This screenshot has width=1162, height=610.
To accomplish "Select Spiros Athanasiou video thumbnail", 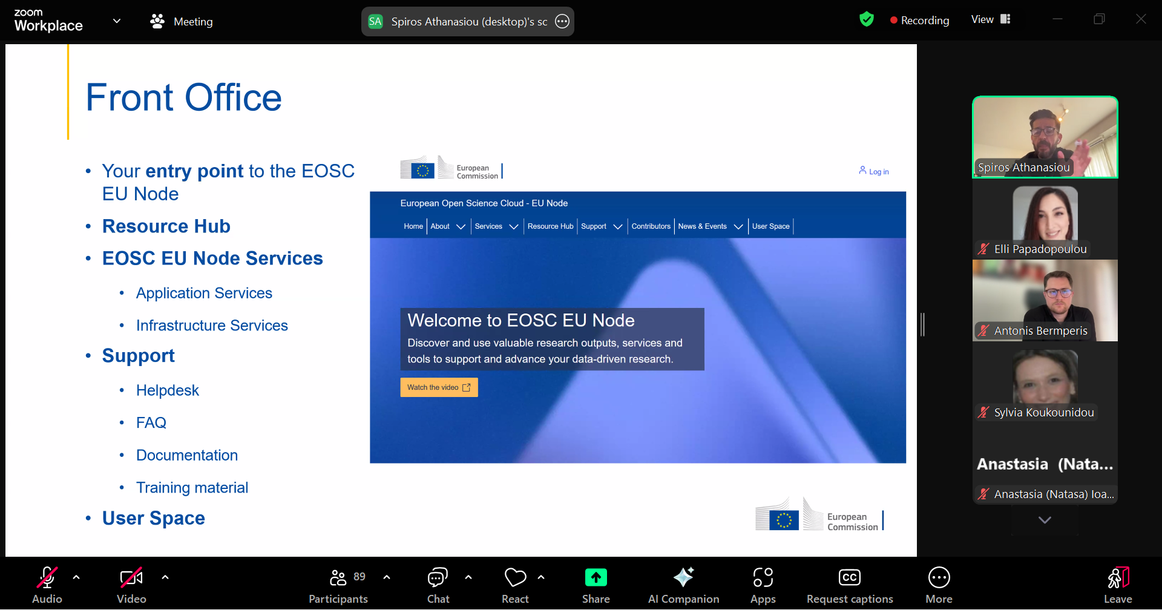I will click(1045, 137).
